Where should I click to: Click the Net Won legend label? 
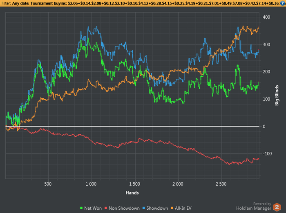[x=93, y=208]
